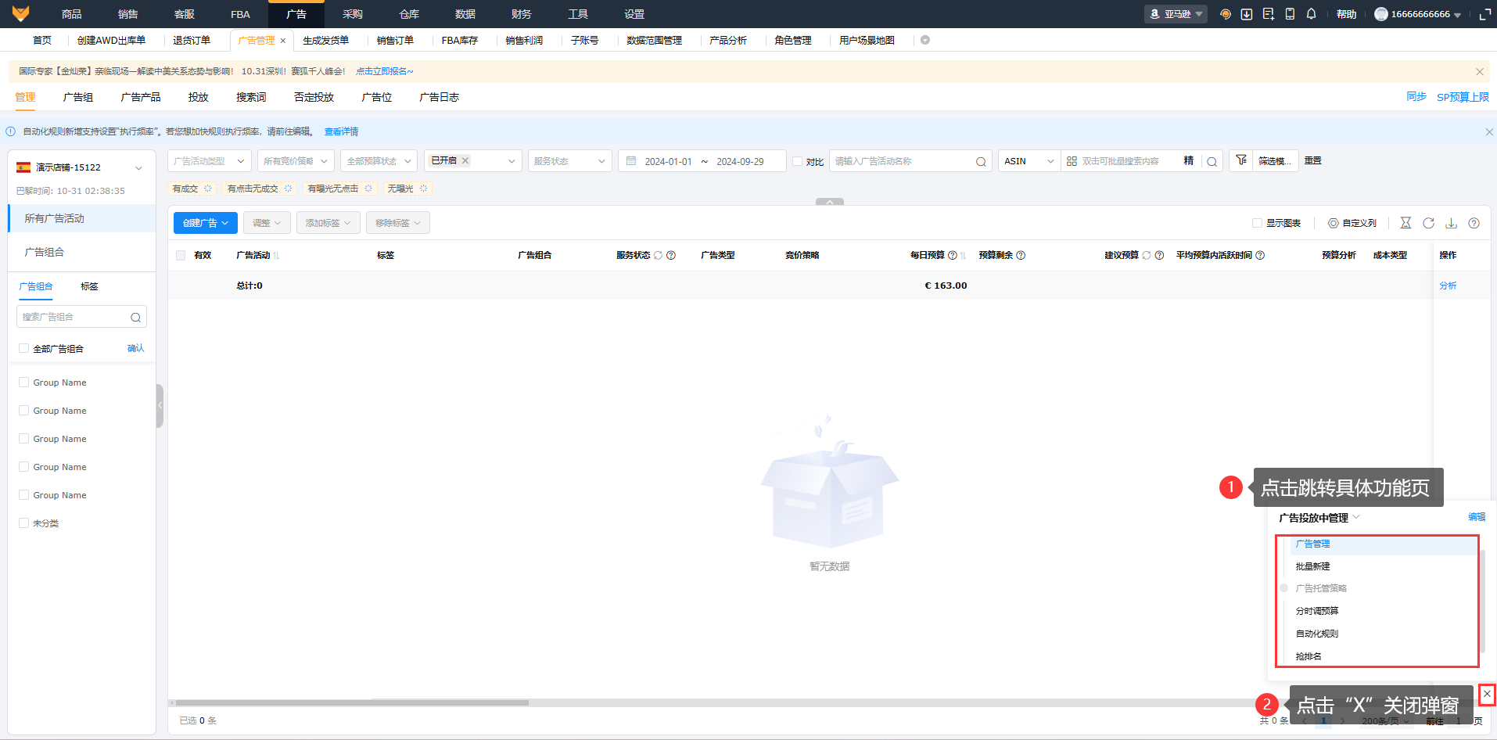Open the date range picker field
This screenshot has width=1497, height=740.
[702, 161]
